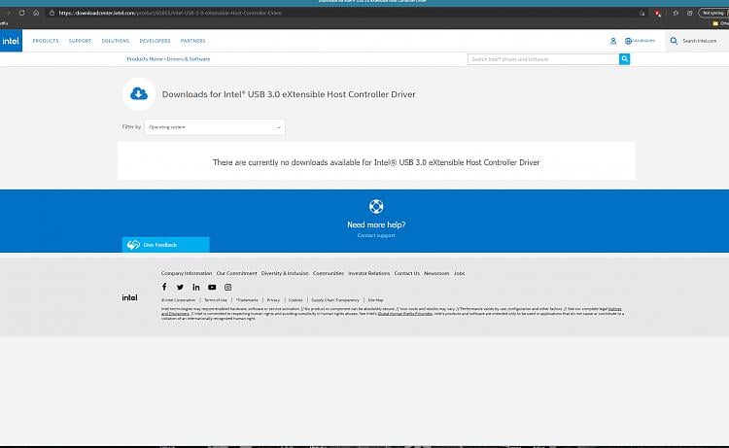Image resolution: width=729 pixels, height=448 pixels.
Task: Click the Intel logo in the header
Action: click(x=11, y=41)
